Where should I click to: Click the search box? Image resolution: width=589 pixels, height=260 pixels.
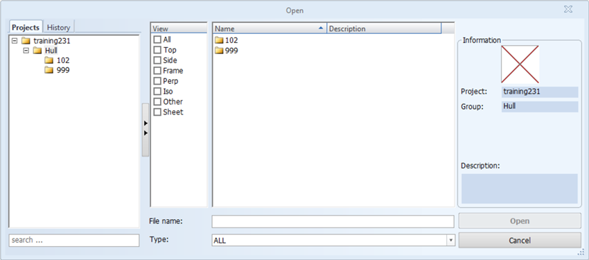click(x=74, y=240)
